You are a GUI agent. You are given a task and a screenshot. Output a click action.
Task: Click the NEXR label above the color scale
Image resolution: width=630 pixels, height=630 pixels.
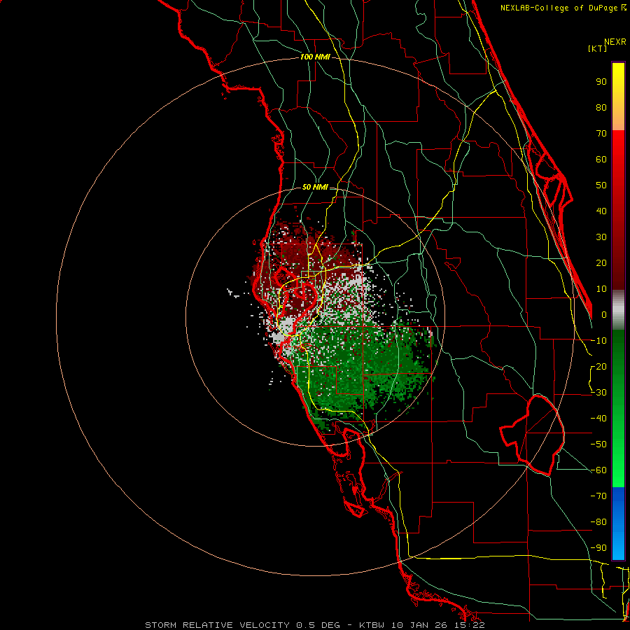(x=615, y=42)
